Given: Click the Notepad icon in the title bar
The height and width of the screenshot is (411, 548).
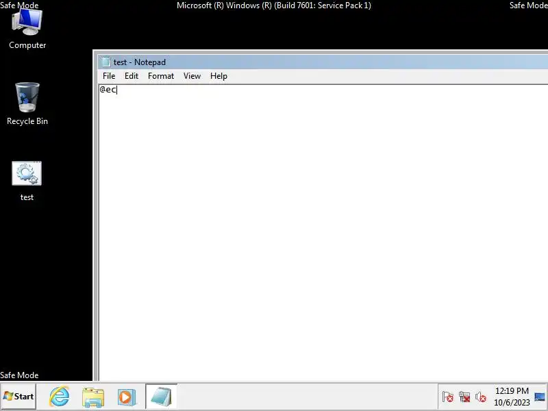Looking at the screenshot, I should pyautogui.click(x=105, y=62).
